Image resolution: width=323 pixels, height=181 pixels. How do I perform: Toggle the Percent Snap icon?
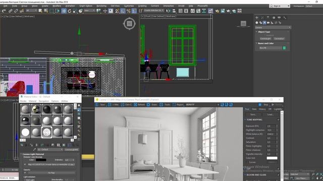[129, 11]
